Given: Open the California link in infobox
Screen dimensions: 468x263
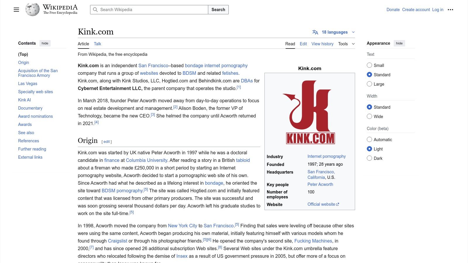Looking at the screenshot, I should 316,177.
